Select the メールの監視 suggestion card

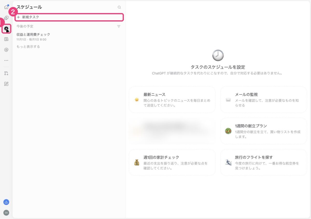coord(264,100)
